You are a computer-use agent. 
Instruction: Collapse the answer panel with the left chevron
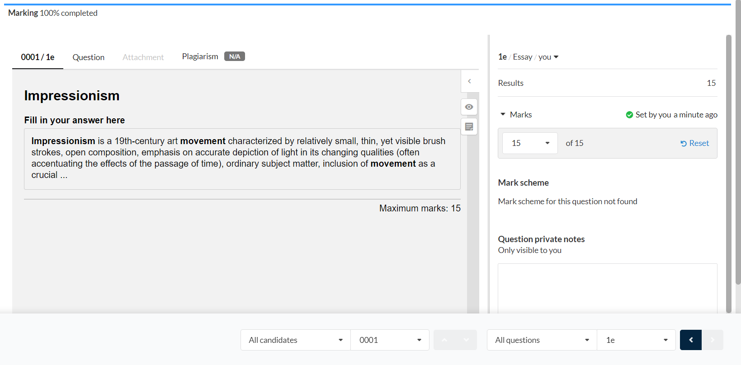(x=469, y=81)
